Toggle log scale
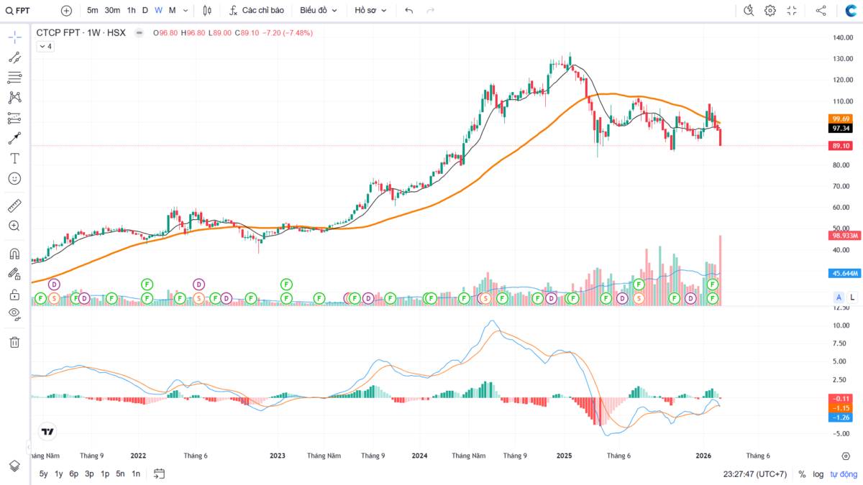Viewport: 863px width, 485px height. (x=818, y=474)
